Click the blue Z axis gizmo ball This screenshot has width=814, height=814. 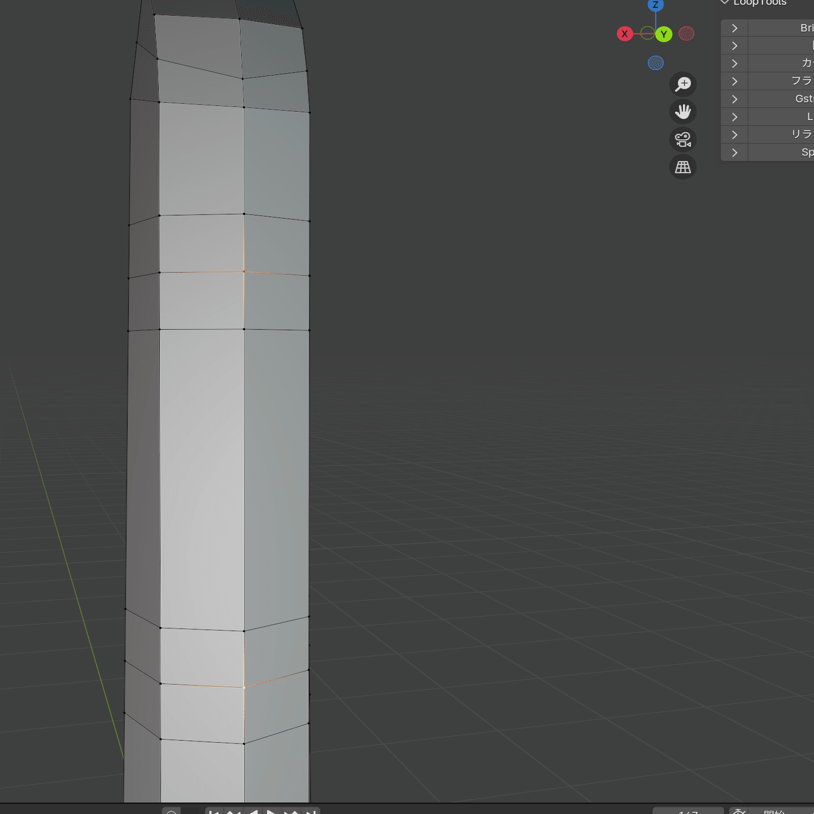656,5
